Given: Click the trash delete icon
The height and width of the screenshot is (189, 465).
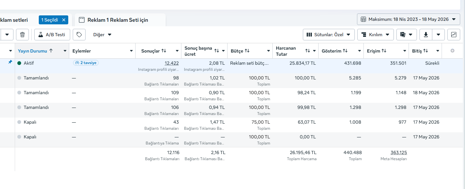Looking at the screenshot, I should 22,35.
